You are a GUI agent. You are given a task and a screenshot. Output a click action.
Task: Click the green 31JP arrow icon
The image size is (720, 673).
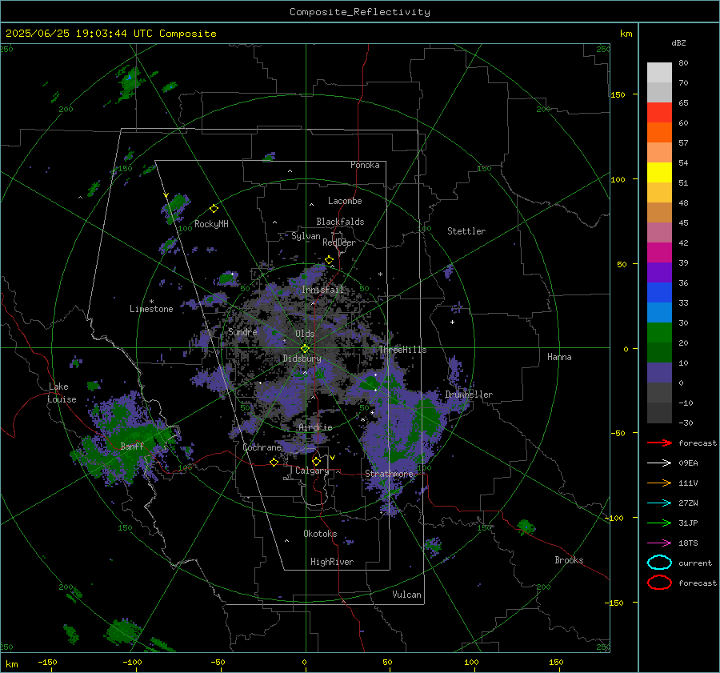point(659,523)
